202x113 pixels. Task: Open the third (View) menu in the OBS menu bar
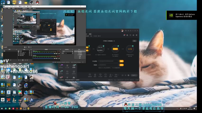click(13, 8)
